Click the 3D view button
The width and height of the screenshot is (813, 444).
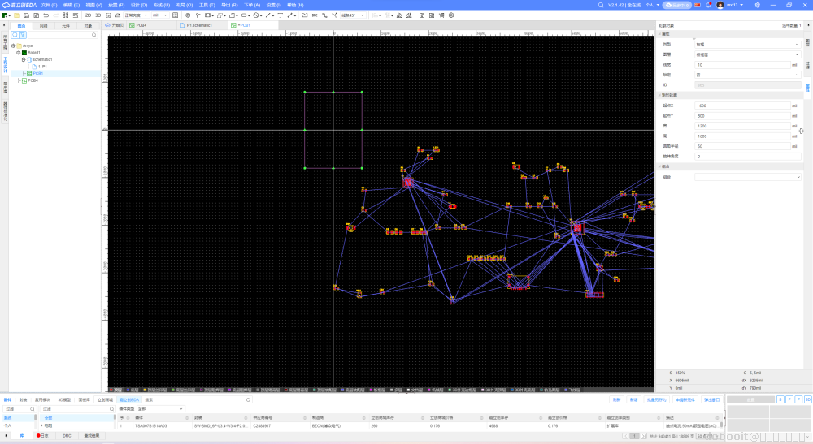pos(98,15)
